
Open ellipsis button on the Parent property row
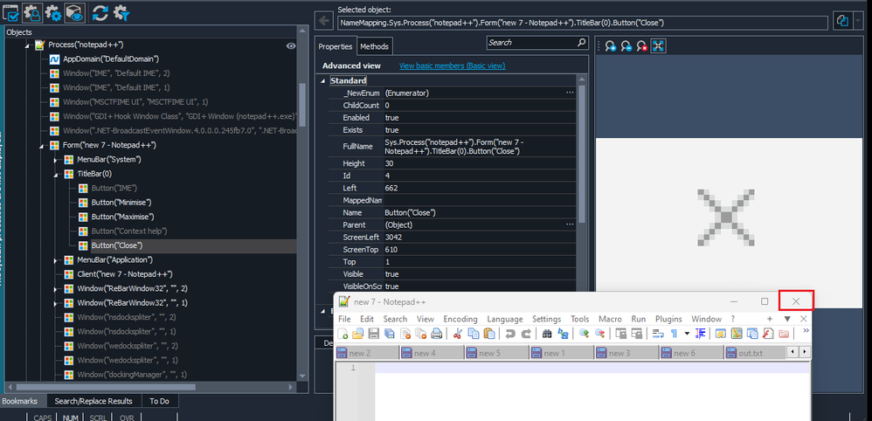pyautogui.click(x=570, y=224)
